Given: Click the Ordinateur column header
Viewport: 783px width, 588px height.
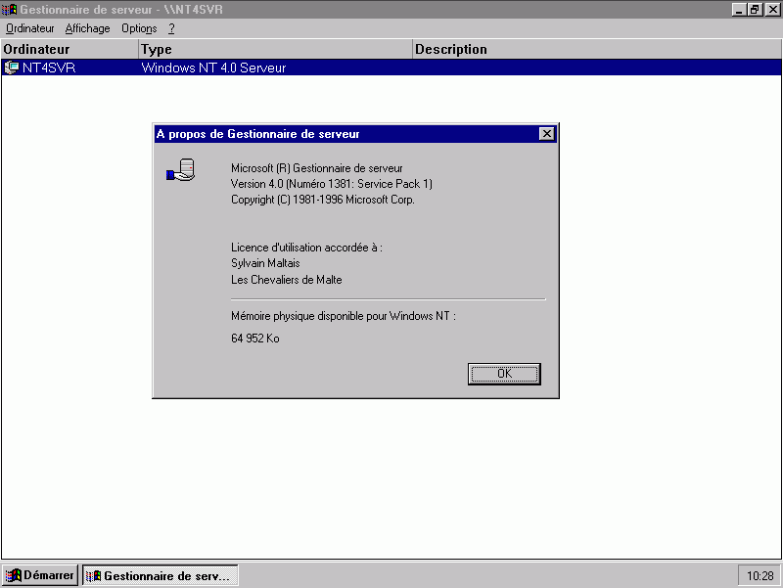Looking at the screenshot, I should (69, 49).
